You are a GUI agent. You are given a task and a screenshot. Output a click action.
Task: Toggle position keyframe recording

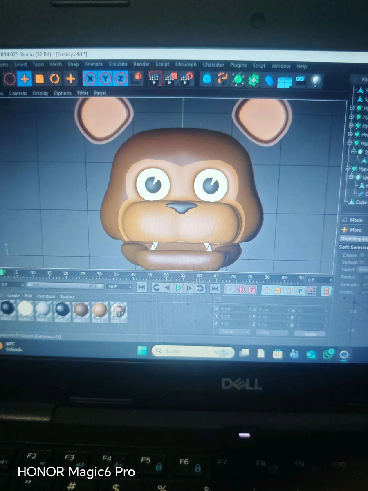click(267, 290)
